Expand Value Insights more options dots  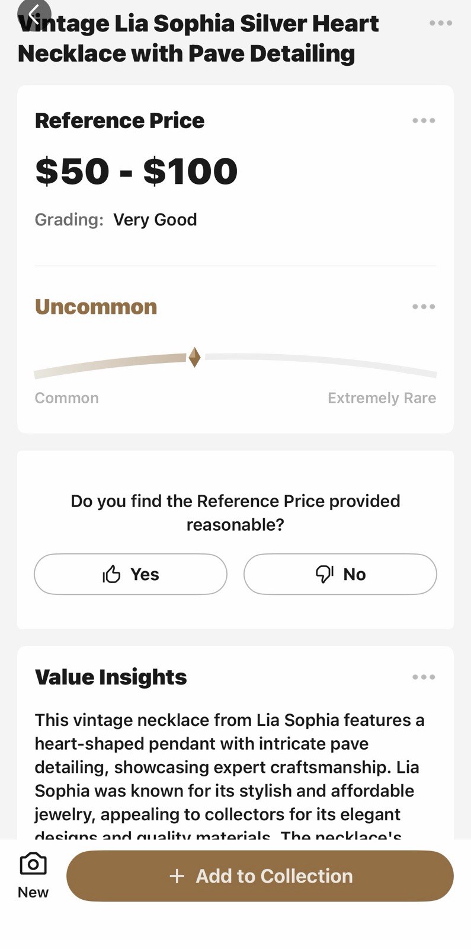click(424, 677)
